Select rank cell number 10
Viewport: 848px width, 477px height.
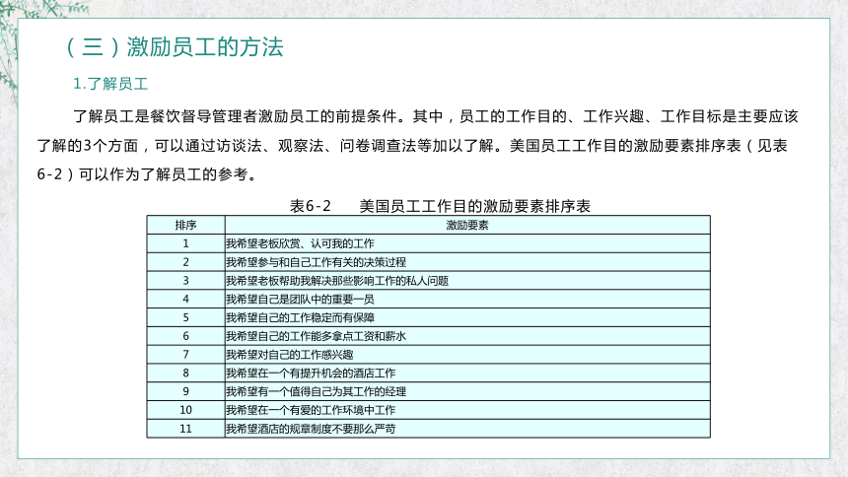pyautogui.click(x=185, y=410)
